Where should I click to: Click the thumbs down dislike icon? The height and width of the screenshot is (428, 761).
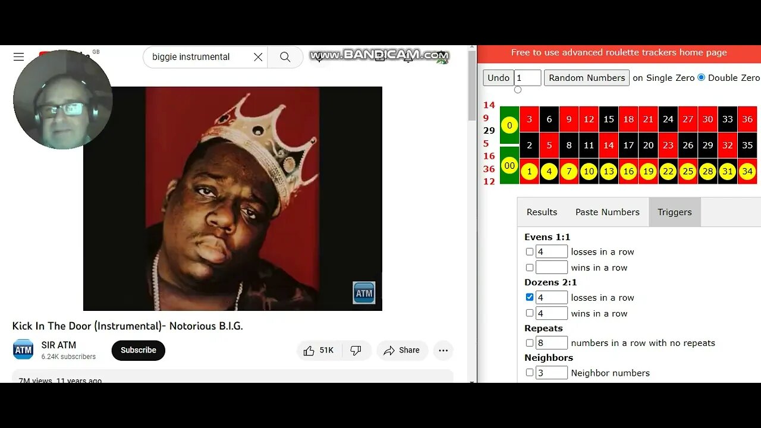[x=356, y=351]
